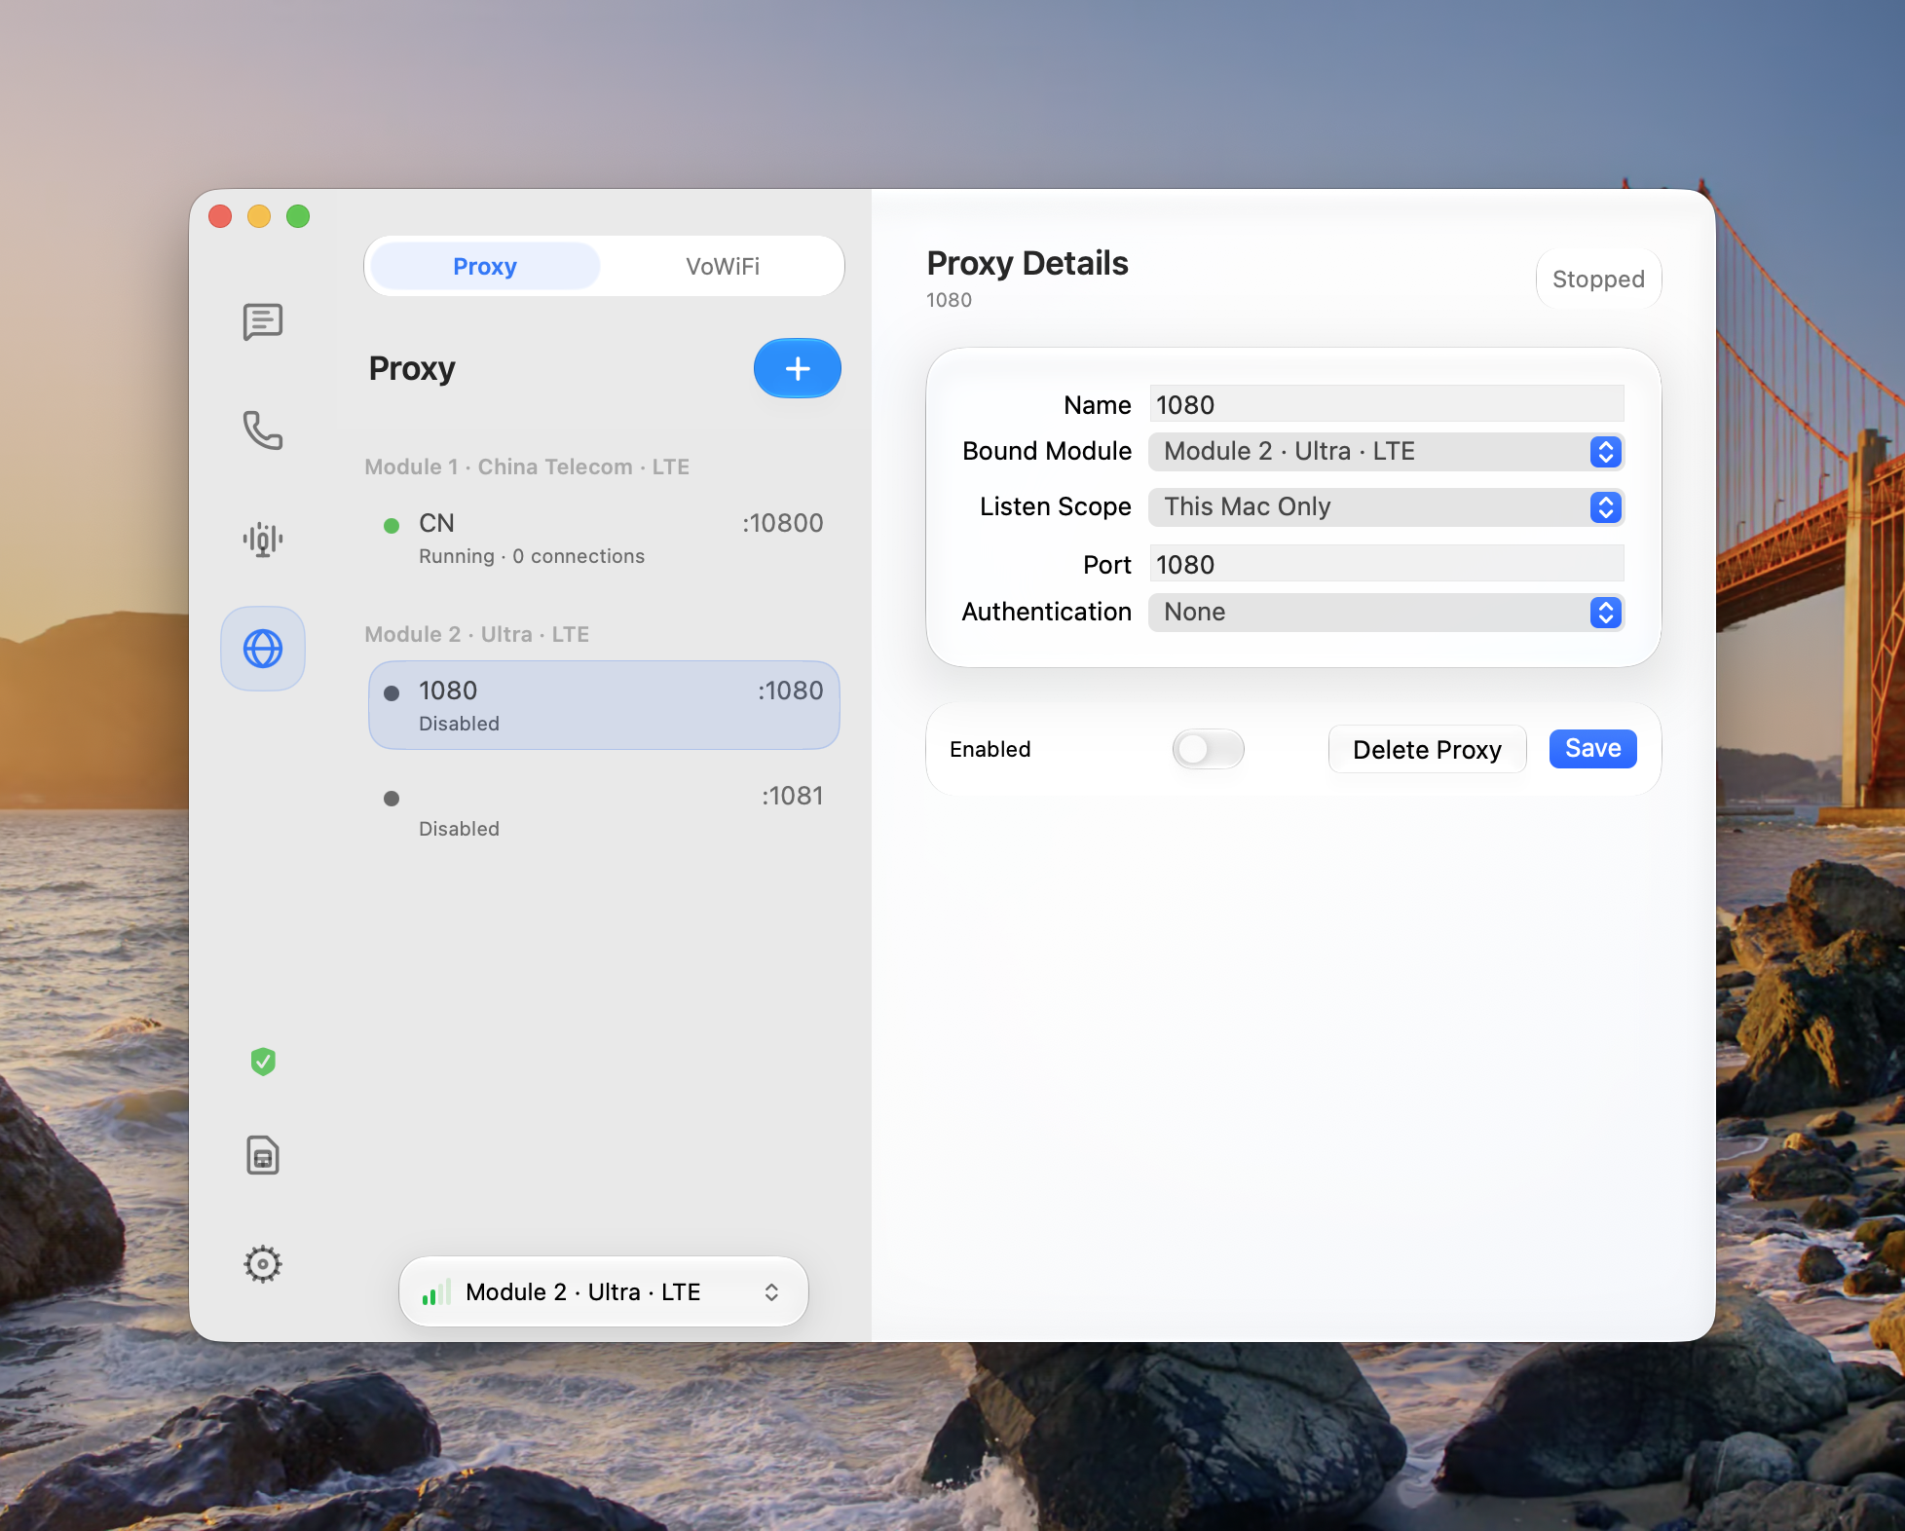This screenshot has width=1905, height=1531.
Task: Select the :1081 Disabled proxy row
Action: click(604, 810)
